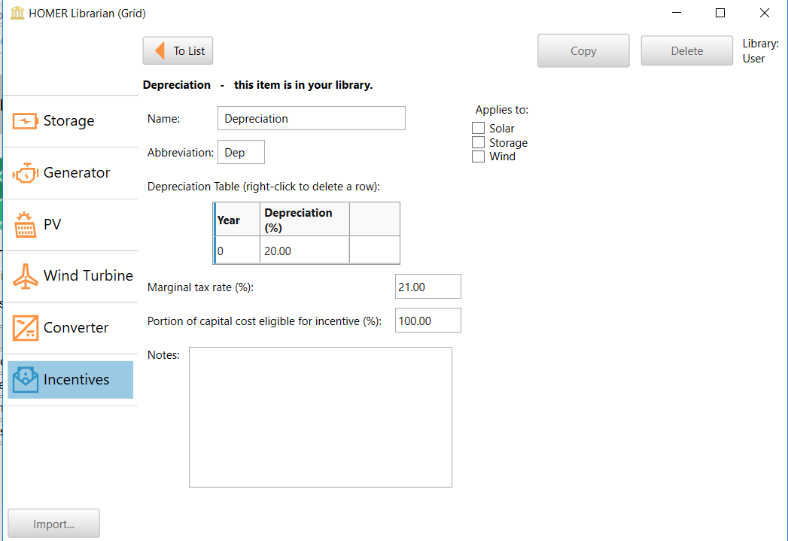Enable the Solar checkbox under Applies to
This screenshot has width=788, height=541.
click(478, 128)
